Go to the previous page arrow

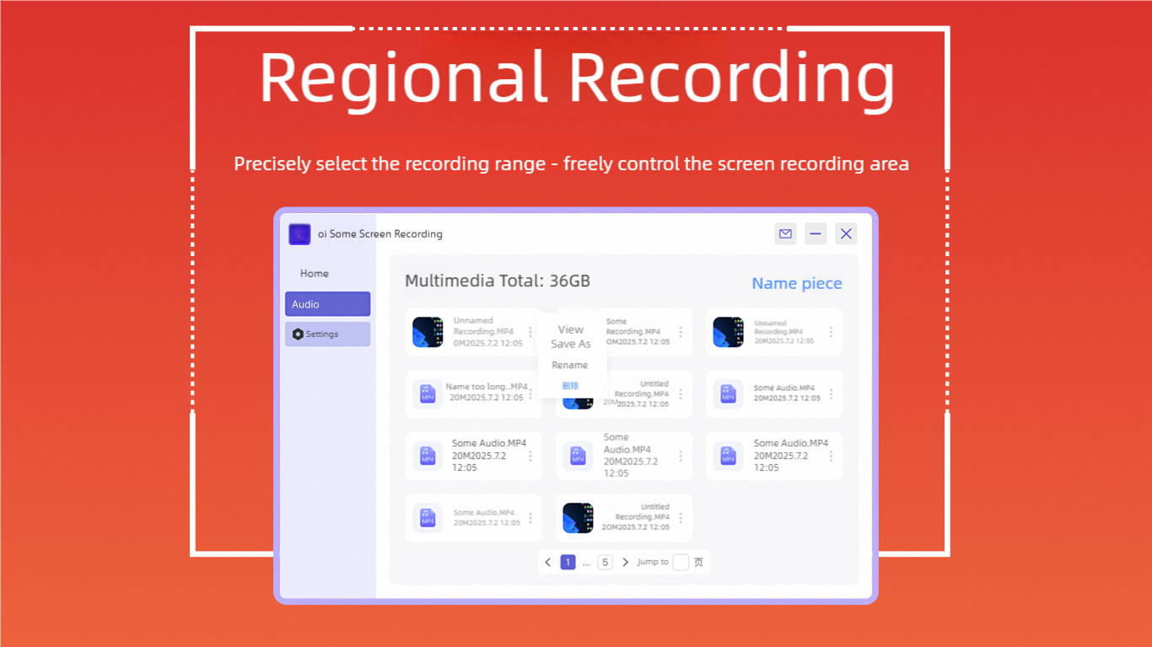point(548,562)
